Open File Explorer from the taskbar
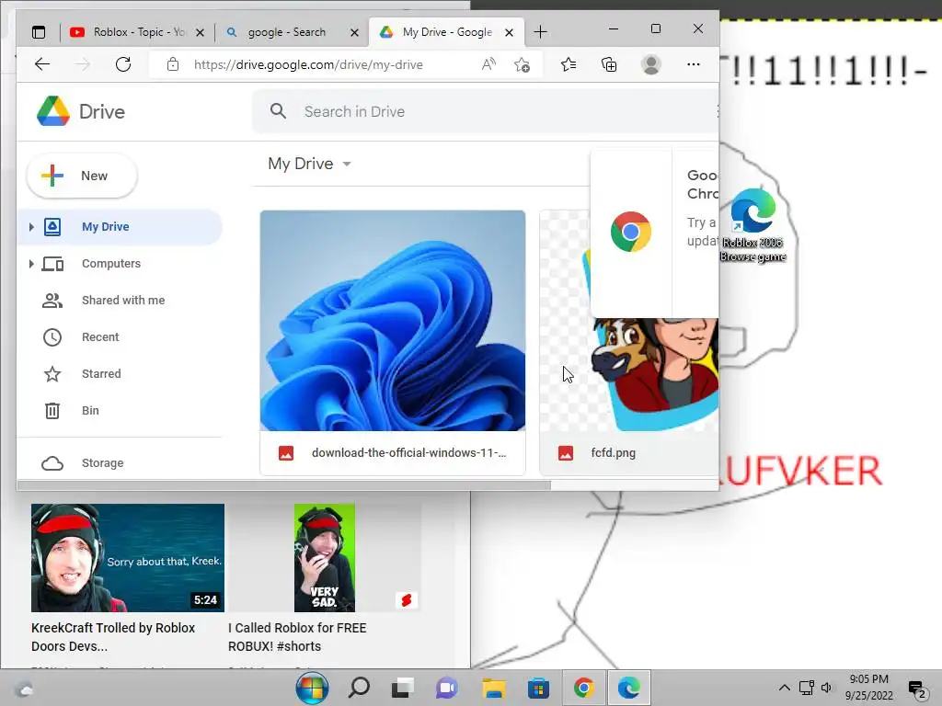 tap(493, 688)
